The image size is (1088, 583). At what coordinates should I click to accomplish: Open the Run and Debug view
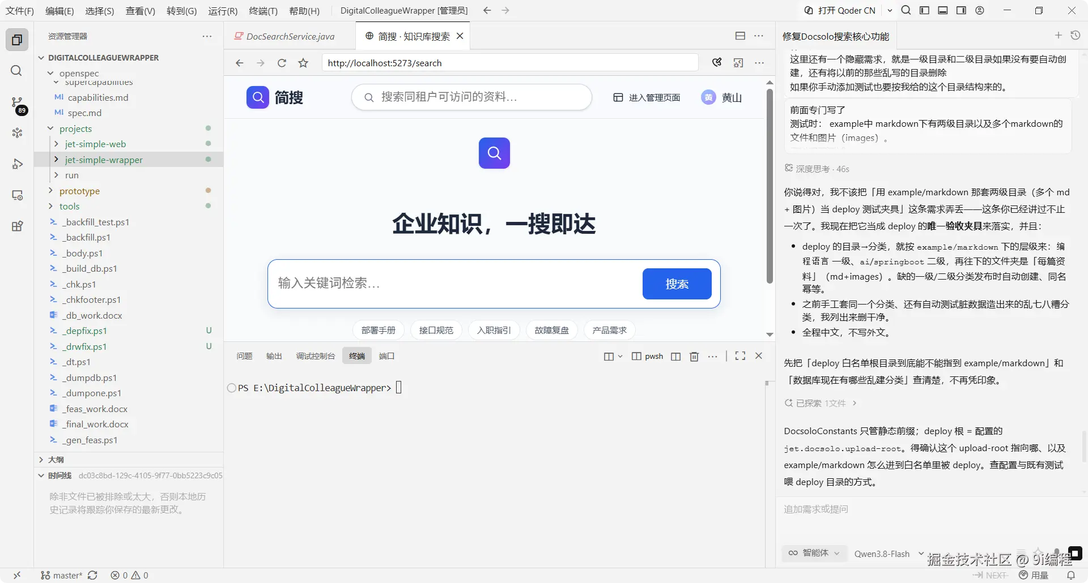17,164
